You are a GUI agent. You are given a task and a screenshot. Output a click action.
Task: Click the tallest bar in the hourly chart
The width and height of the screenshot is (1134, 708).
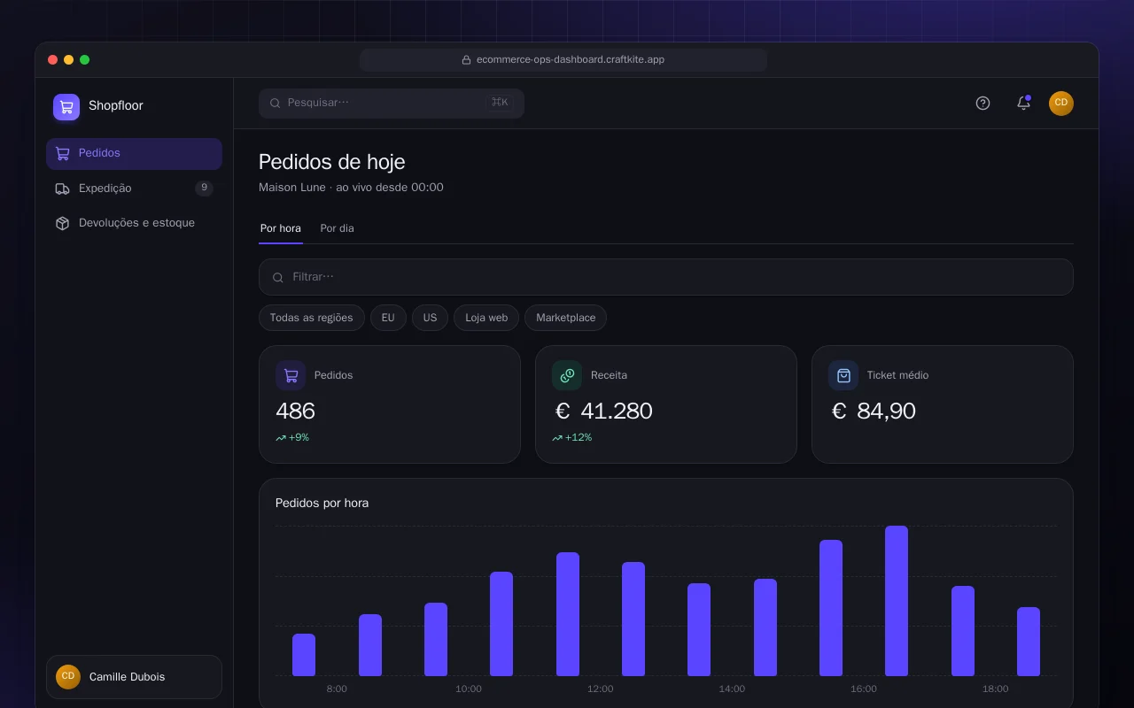897,601
